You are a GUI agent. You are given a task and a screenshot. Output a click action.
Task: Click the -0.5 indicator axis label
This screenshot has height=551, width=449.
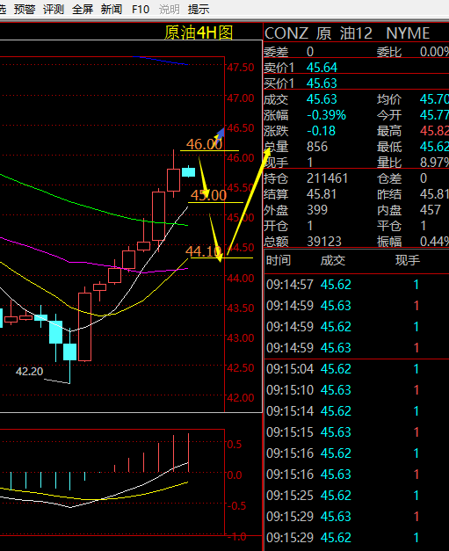click(236, 506)
